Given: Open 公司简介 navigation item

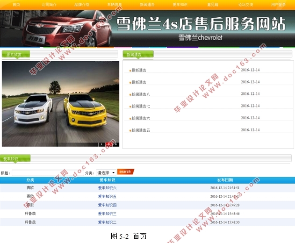Looking at the screenshot, I should click(x=49, y=5).
